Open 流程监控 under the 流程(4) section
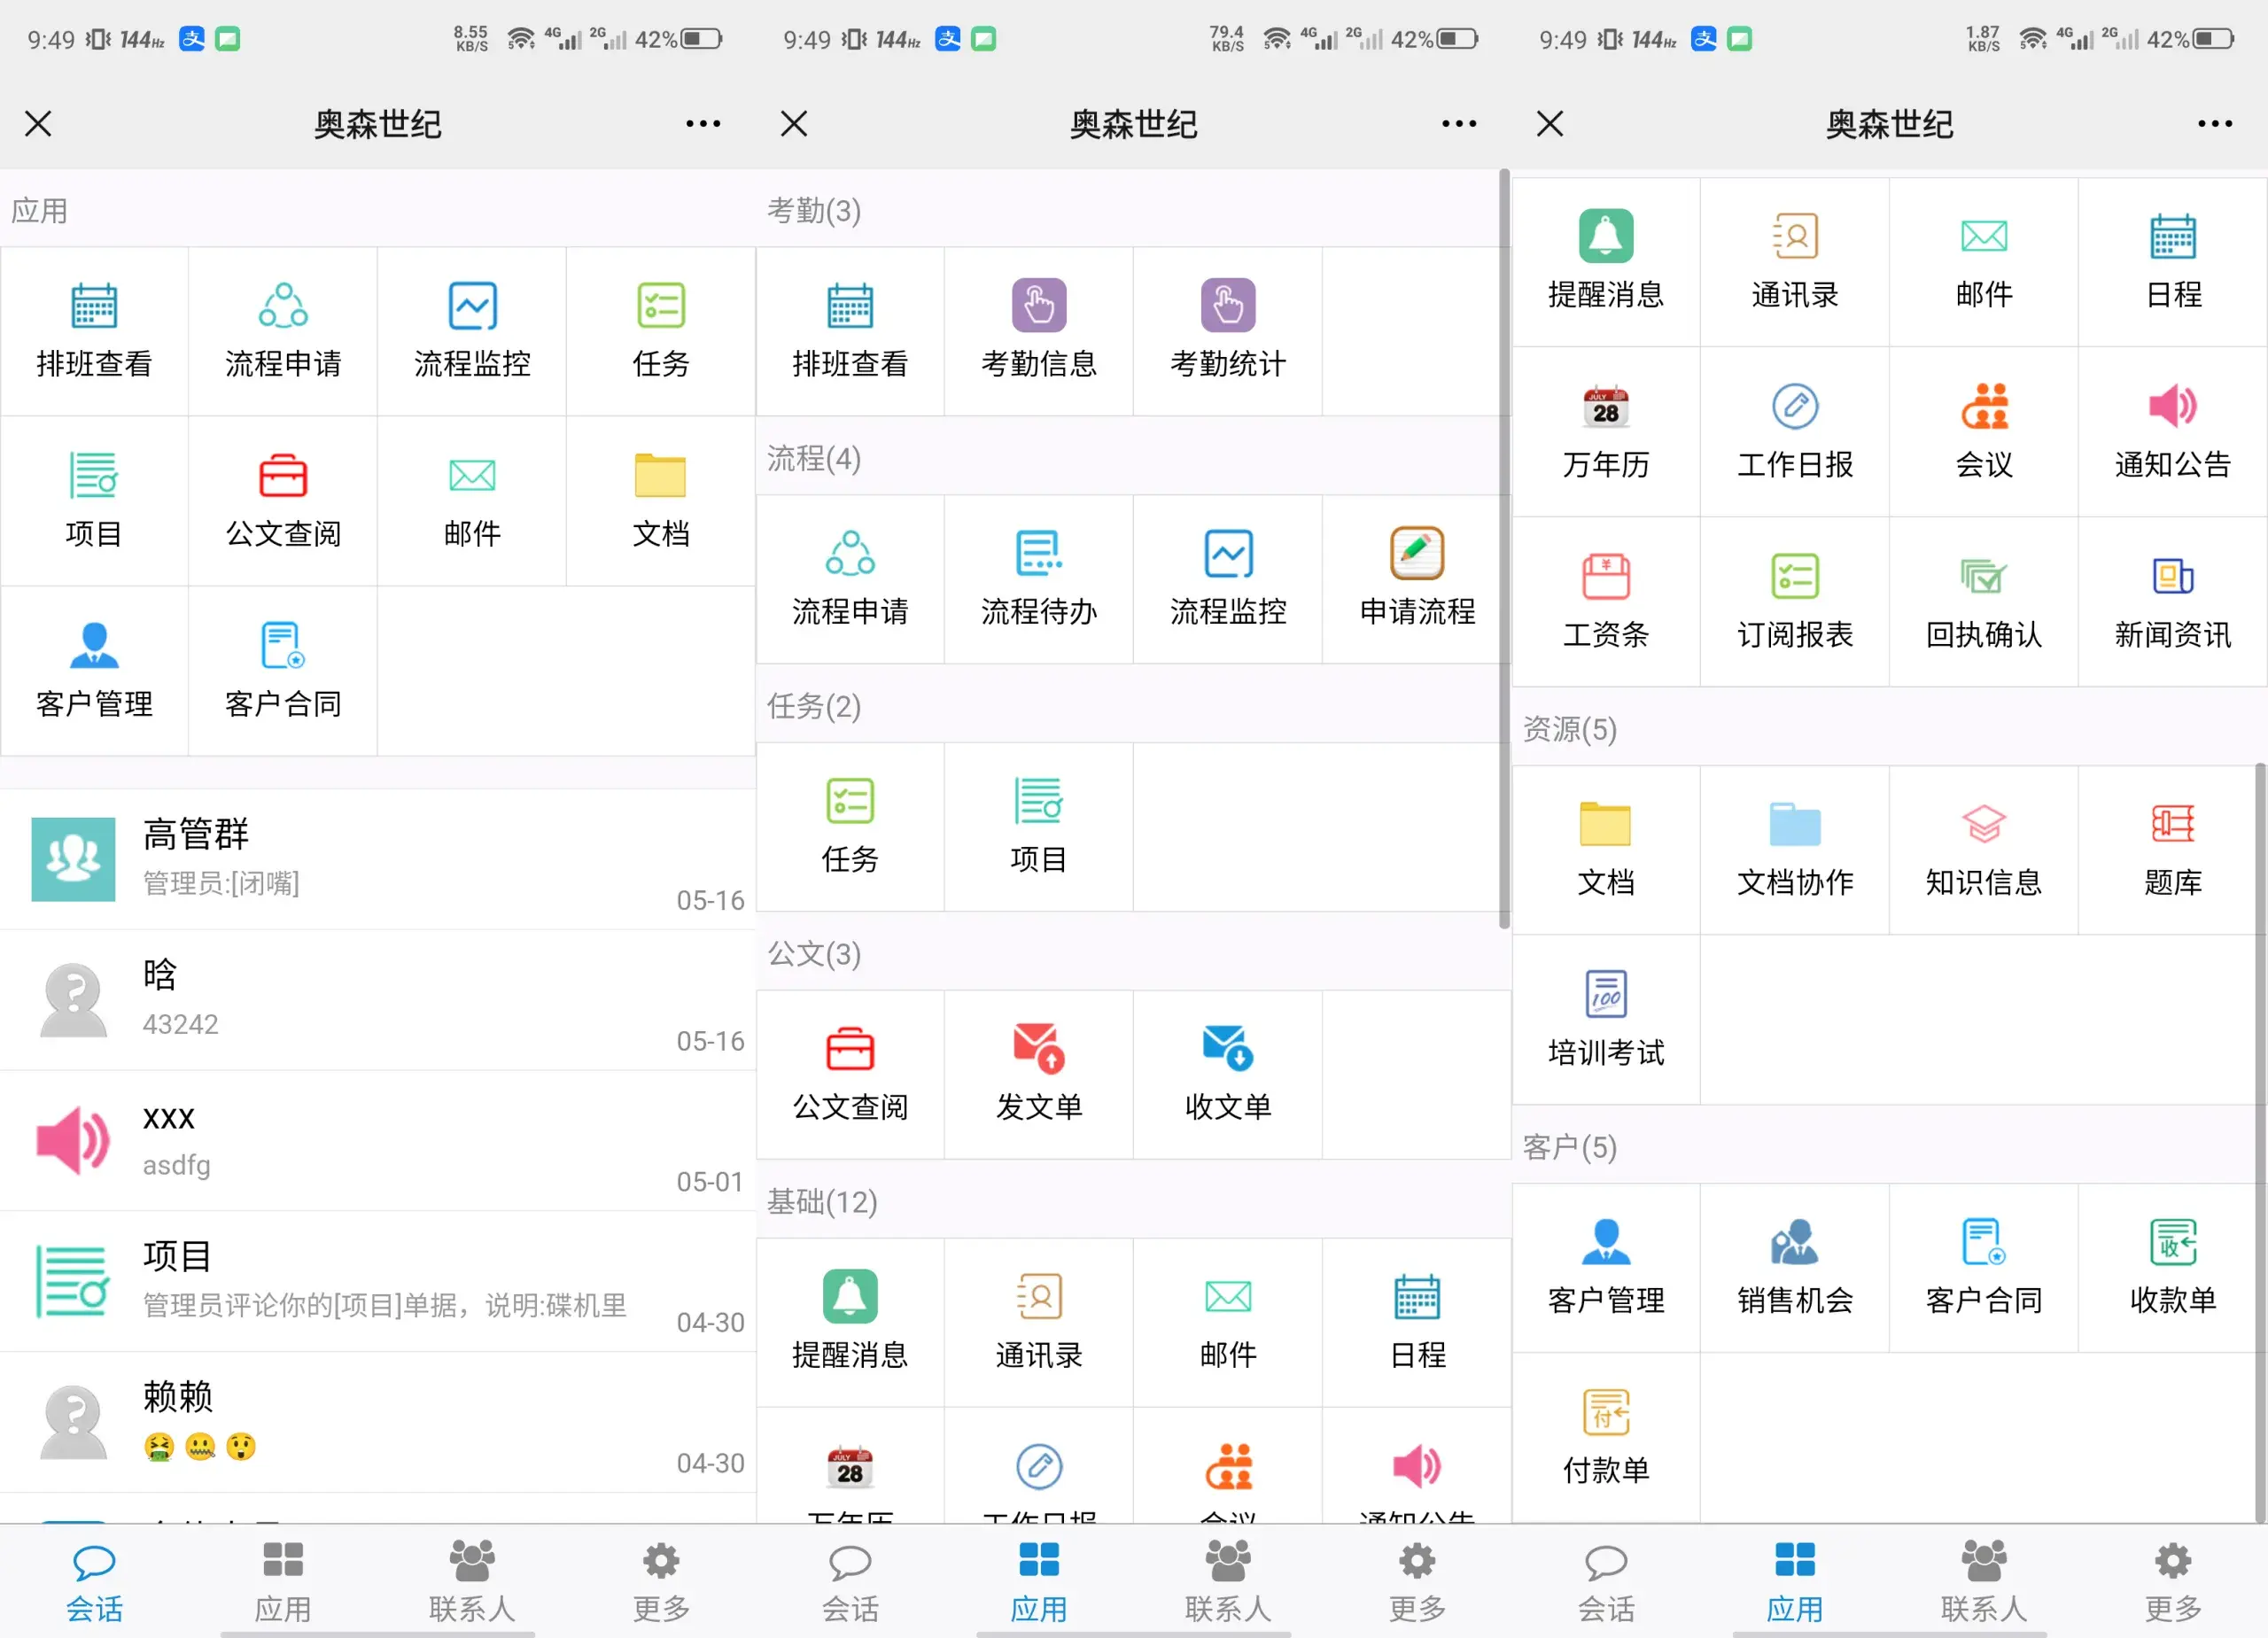The height and width of the screenshot is (1638, 2268). click(x=1227, y=579)
